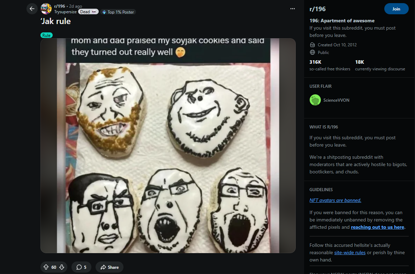
Task: Open the post overflow menu (three dots)
Action: 292,9
